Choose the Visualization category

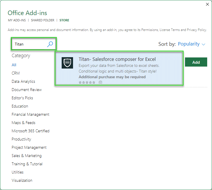(22, 180)
